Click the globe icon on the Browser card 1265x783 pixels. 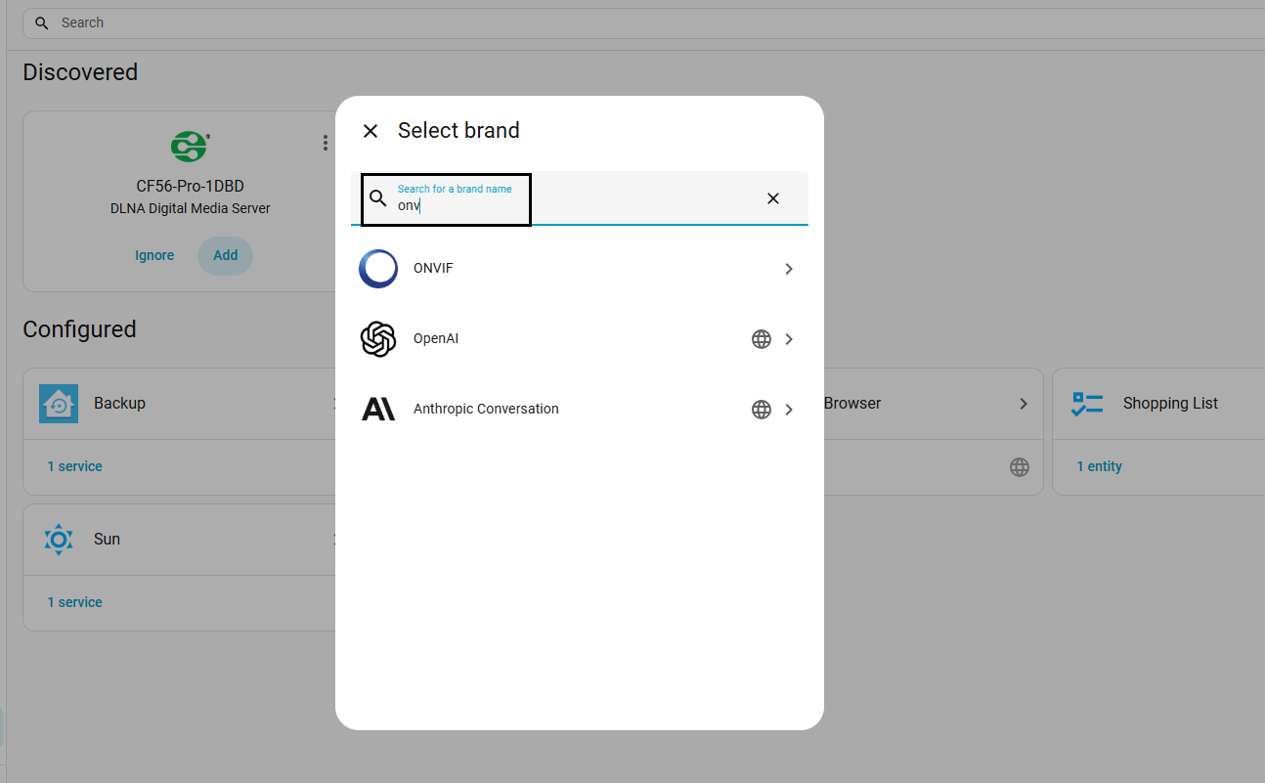pyautogui.click(x=1020, y=467)
